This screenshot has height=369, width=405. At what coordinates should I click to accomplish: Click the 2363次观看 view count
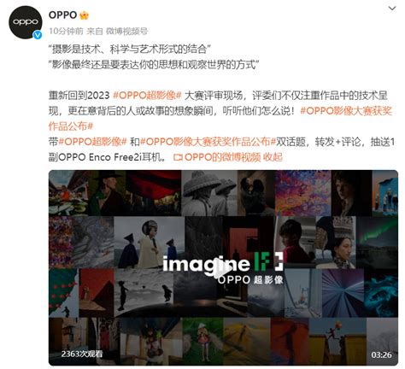(82, 354)
